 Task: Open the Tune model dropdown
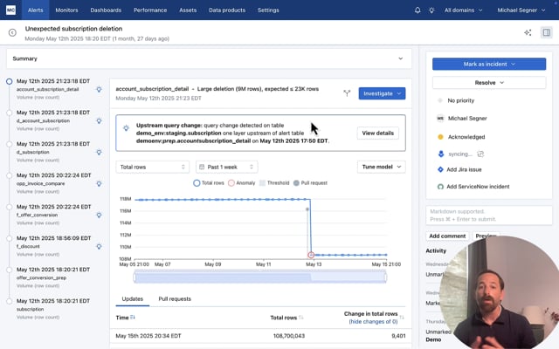point(381,167)
